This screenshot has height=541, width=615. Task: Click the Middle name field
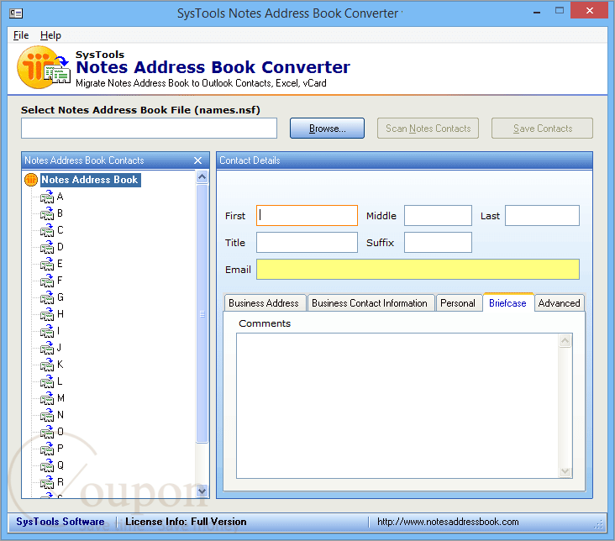coord(438,215)
